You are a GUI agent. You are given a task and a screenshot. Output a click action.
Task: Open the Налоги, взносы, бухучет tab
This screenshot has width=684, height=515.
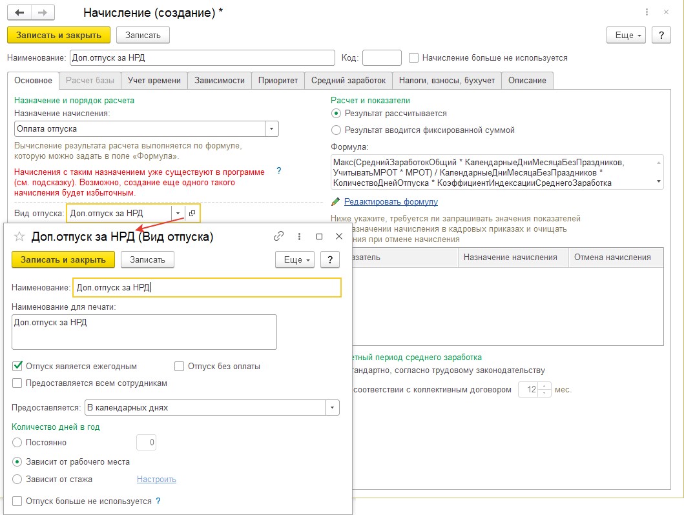pyautogui.click(x=447, y=81)
